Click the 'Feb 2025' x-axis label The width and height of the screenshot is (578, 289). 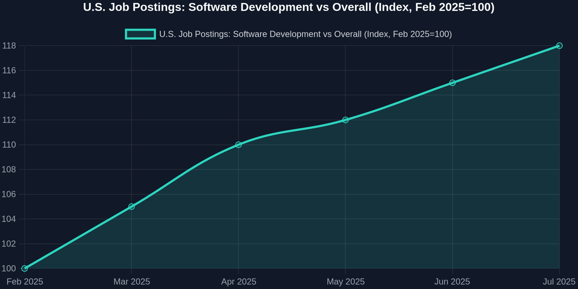coord(25,281)
